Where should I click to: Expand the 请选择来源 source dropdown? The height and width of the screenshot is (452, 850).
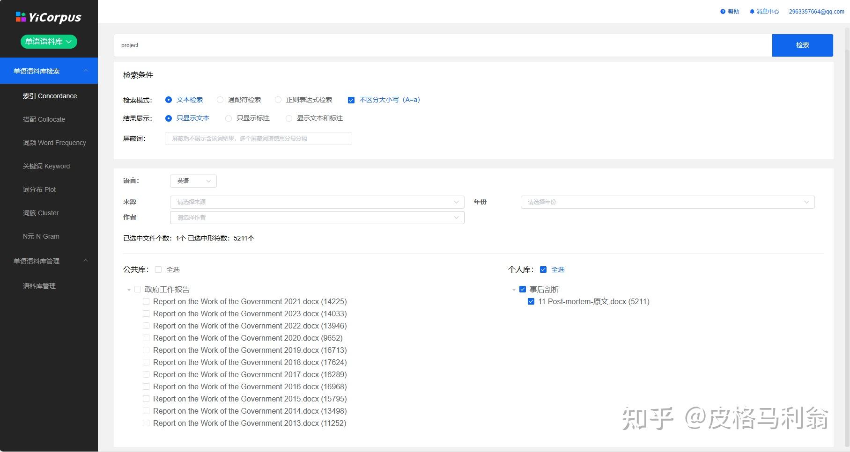[317, 202]
